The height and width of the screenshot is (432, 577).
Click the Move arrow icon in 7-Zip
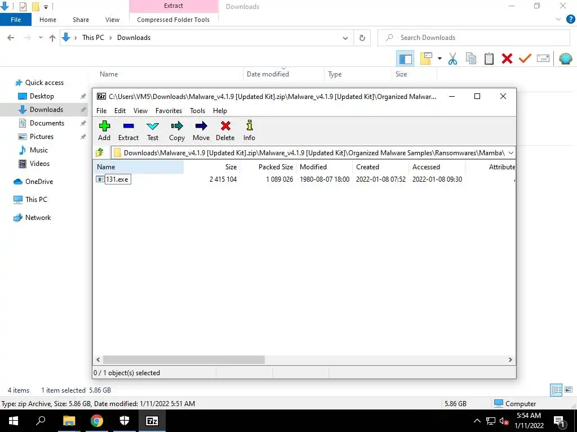201,126
